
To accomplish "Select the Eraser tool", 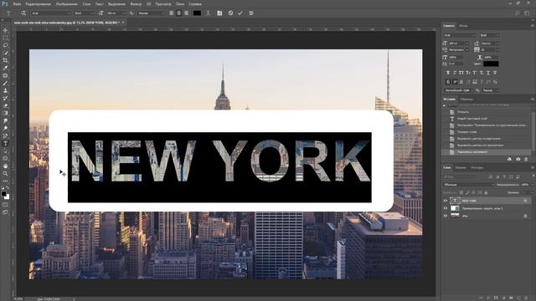I will tap(5, 106).
